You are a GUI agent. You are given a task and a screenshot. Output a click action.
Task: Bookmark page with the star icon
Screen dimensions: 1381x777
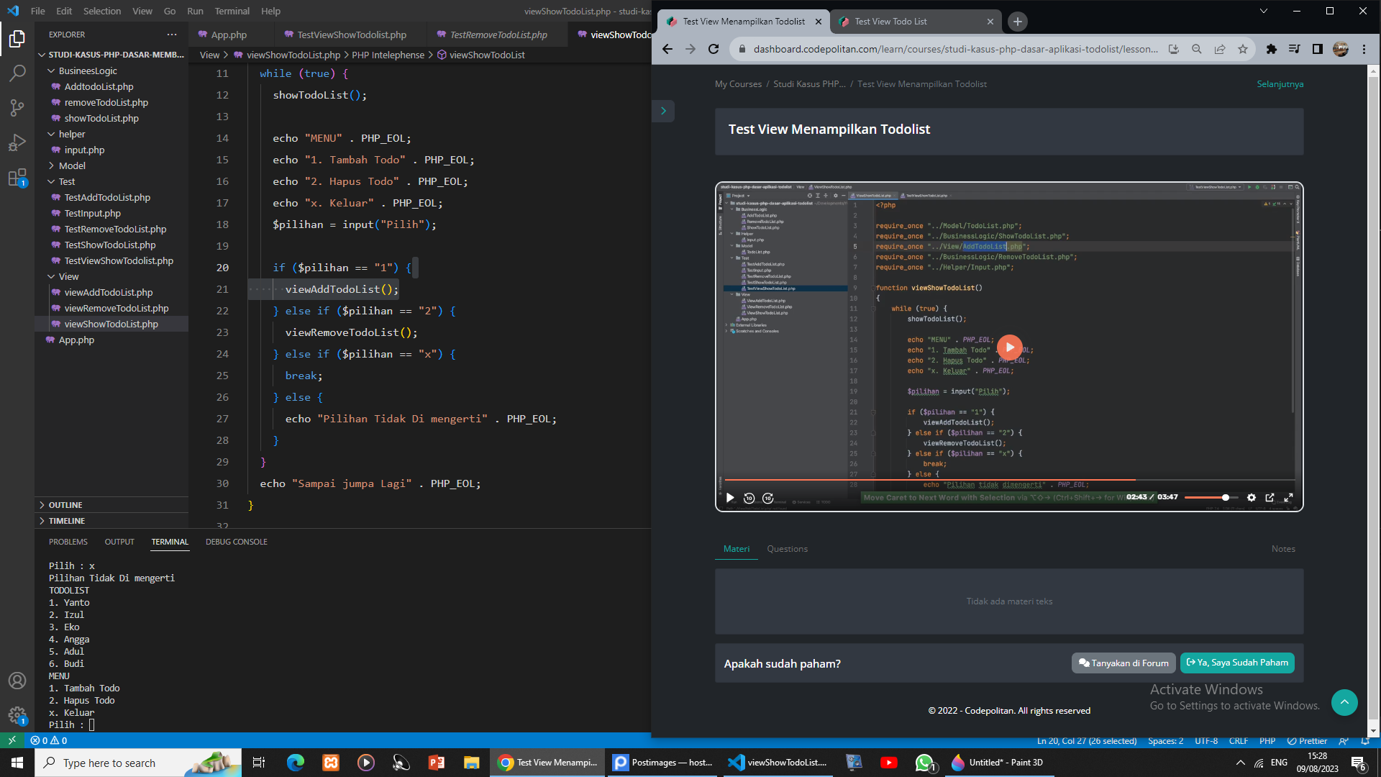tap(1243, 49)
